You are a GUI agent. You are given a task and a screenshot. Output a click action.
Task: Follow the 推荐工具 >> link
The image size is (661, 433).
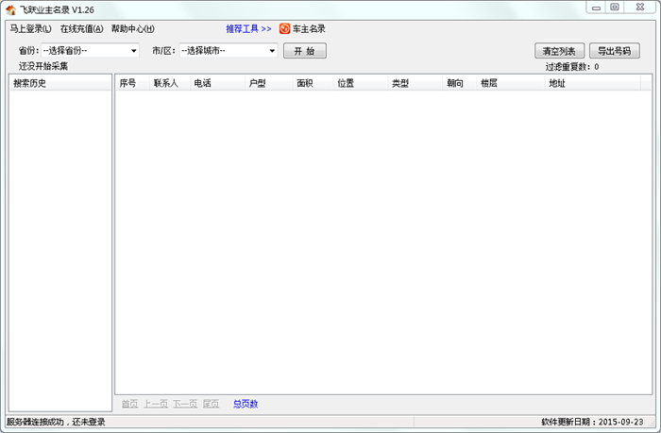tap(248, 28)
